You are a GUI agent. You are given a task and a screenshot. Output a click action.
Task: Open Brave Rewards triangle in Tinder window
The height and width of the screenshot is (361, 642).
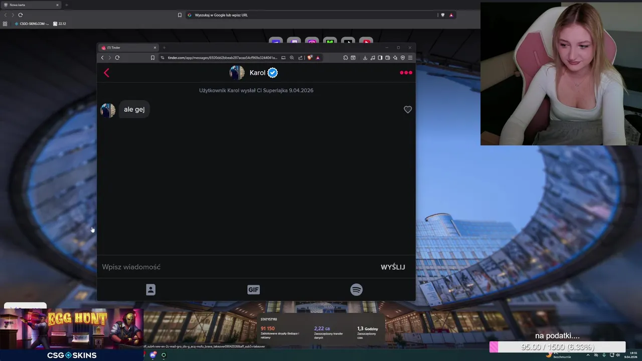318,58
